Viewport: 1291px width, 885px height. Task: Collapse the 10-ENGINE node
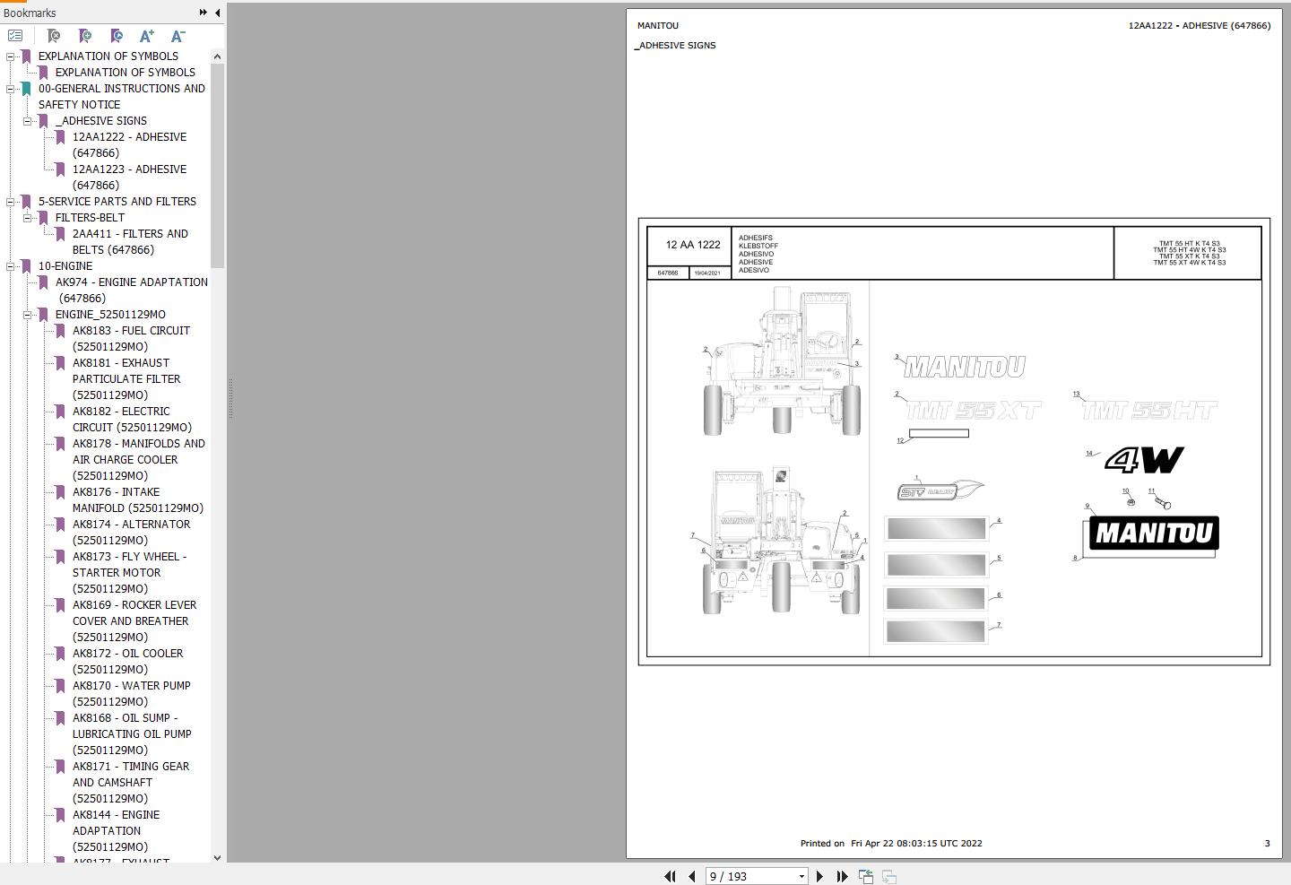11,266
